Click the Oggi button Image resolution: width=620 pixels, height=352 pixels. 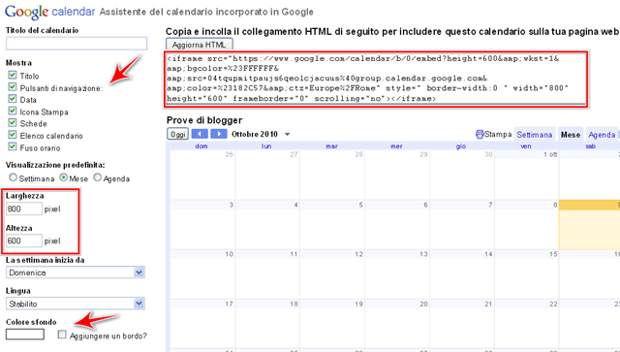coord(177,134)
